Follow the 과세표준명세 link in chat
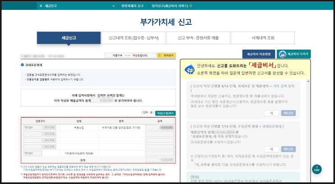Image resolution: width=335 pixels, height=184 pixels. tap(272, 127)
